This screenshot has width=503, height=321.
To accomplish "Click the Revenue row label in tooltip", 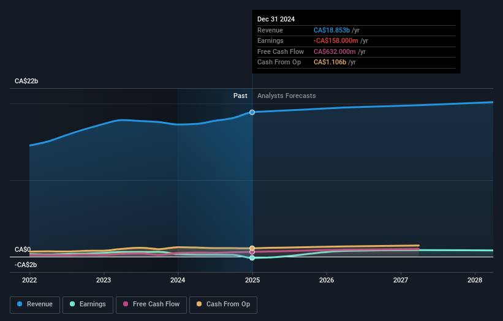I will [x=270, y=30].
